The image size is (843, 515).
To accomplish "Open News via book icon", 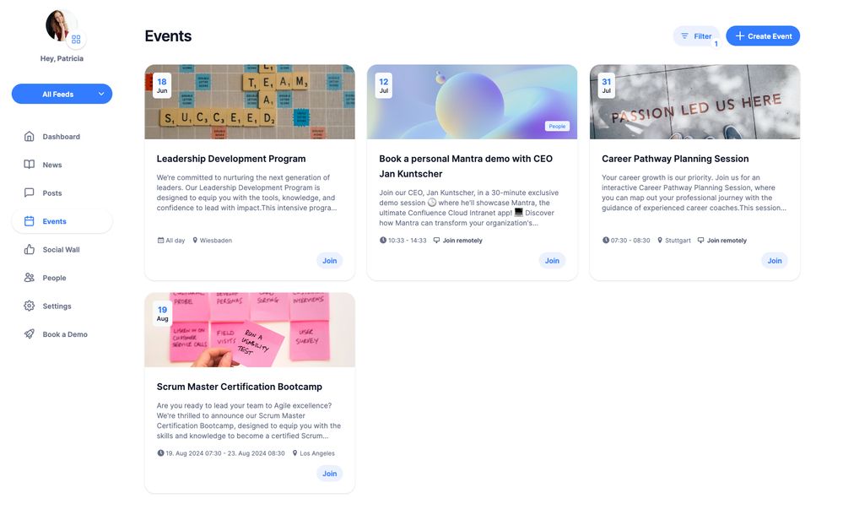I will [29, 164].
